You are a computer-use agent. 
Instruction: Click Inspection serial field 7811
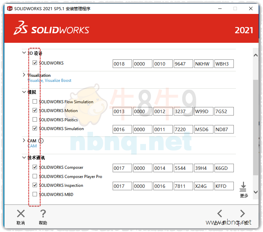coord(183,186)
